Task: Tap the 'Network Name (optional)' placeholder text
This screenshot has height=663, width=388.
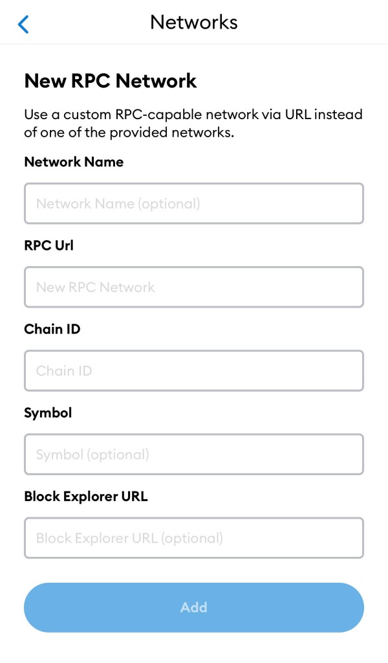Action: click(118, 203)
